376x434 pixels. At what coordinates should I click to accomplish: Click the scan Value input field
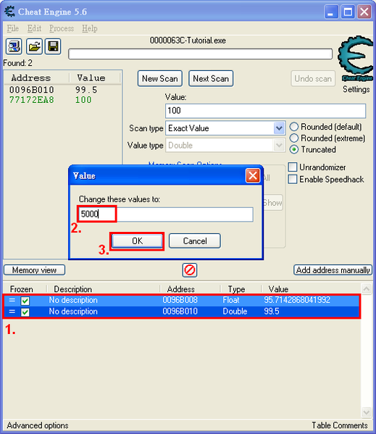tap(266, 111)
